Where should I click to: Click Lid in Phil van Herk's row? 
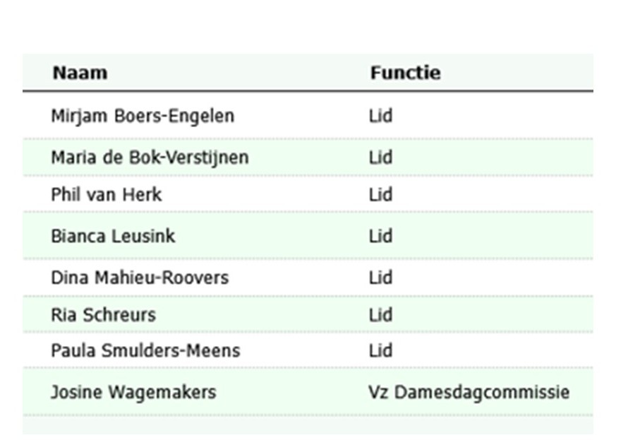point(380,194)
